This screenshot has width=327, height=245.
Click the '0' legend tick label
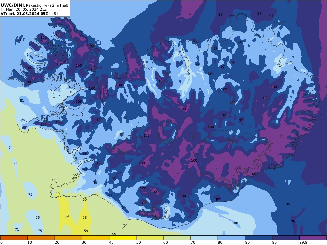tap(2, 242)
